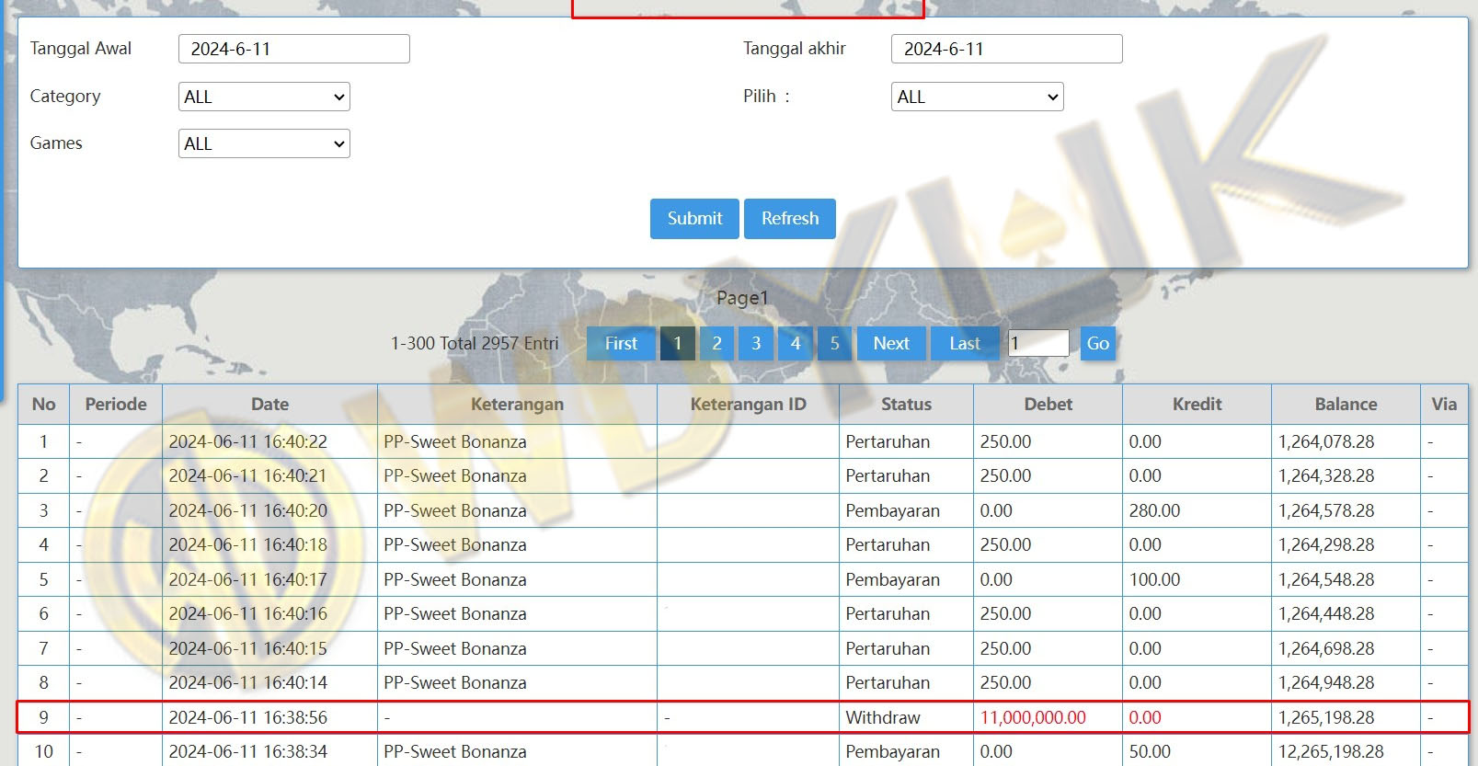Select page 1 in pagination
This screenshot has height=766, width=1478.
coord(678,343)
